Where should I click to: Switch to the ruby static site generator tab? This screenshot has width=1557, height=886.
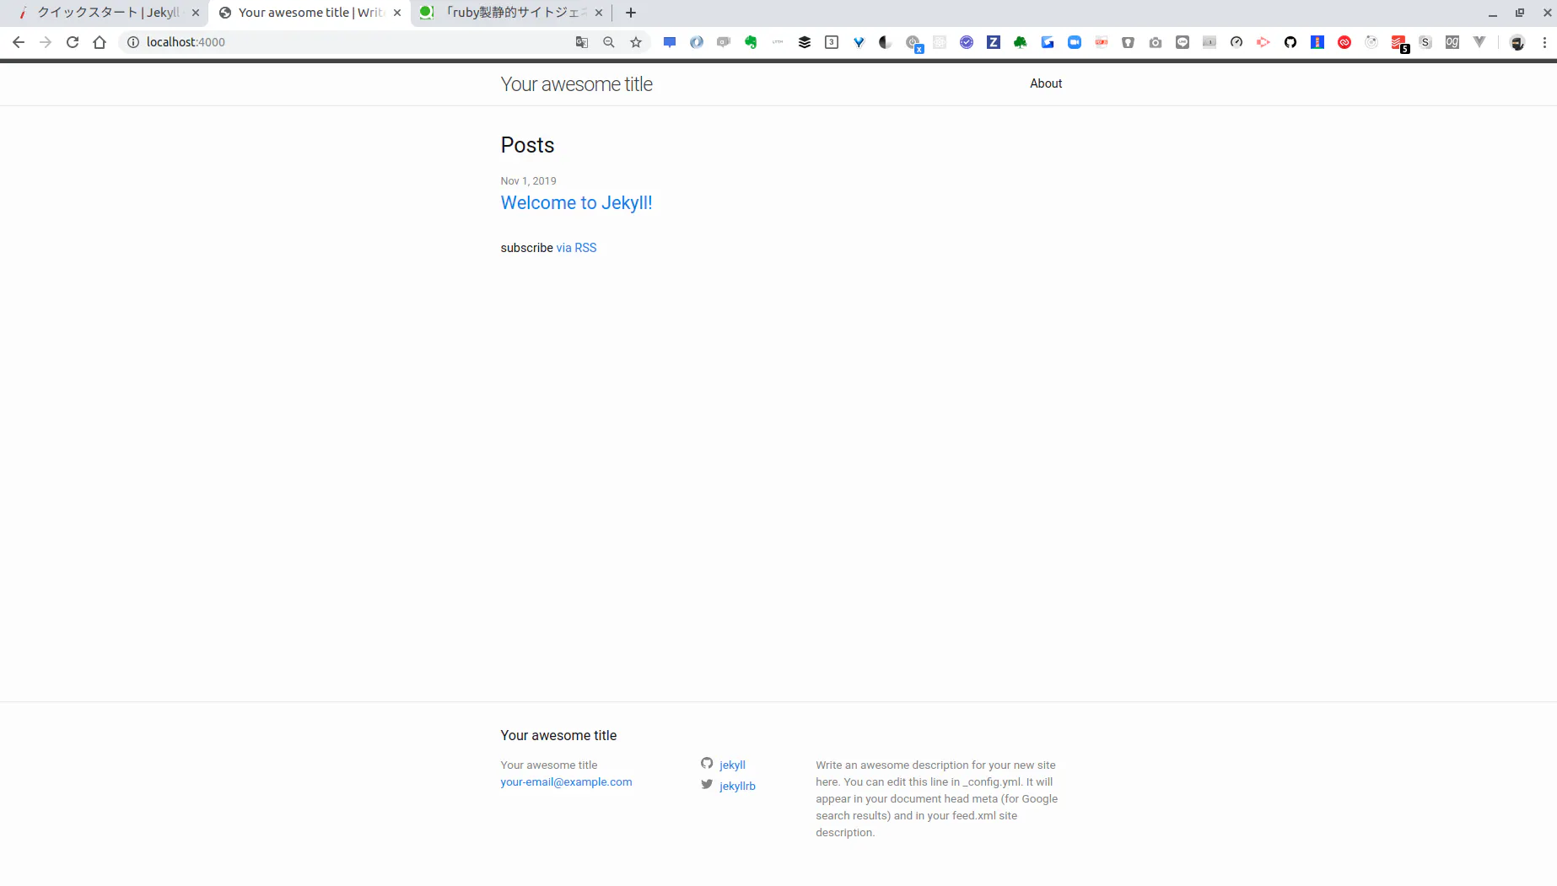pyautogui.click(x=506, y=13)
